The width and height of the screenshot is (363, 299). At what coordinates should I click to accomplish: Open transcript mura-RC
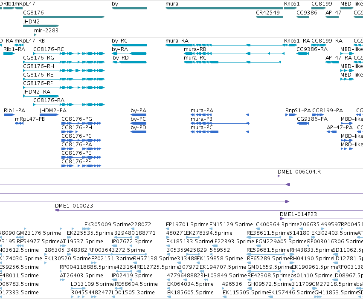195,58
